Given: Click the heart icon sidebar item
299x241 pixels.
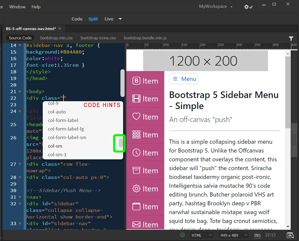Looking at the screenshot, I should tap(145, 117).
